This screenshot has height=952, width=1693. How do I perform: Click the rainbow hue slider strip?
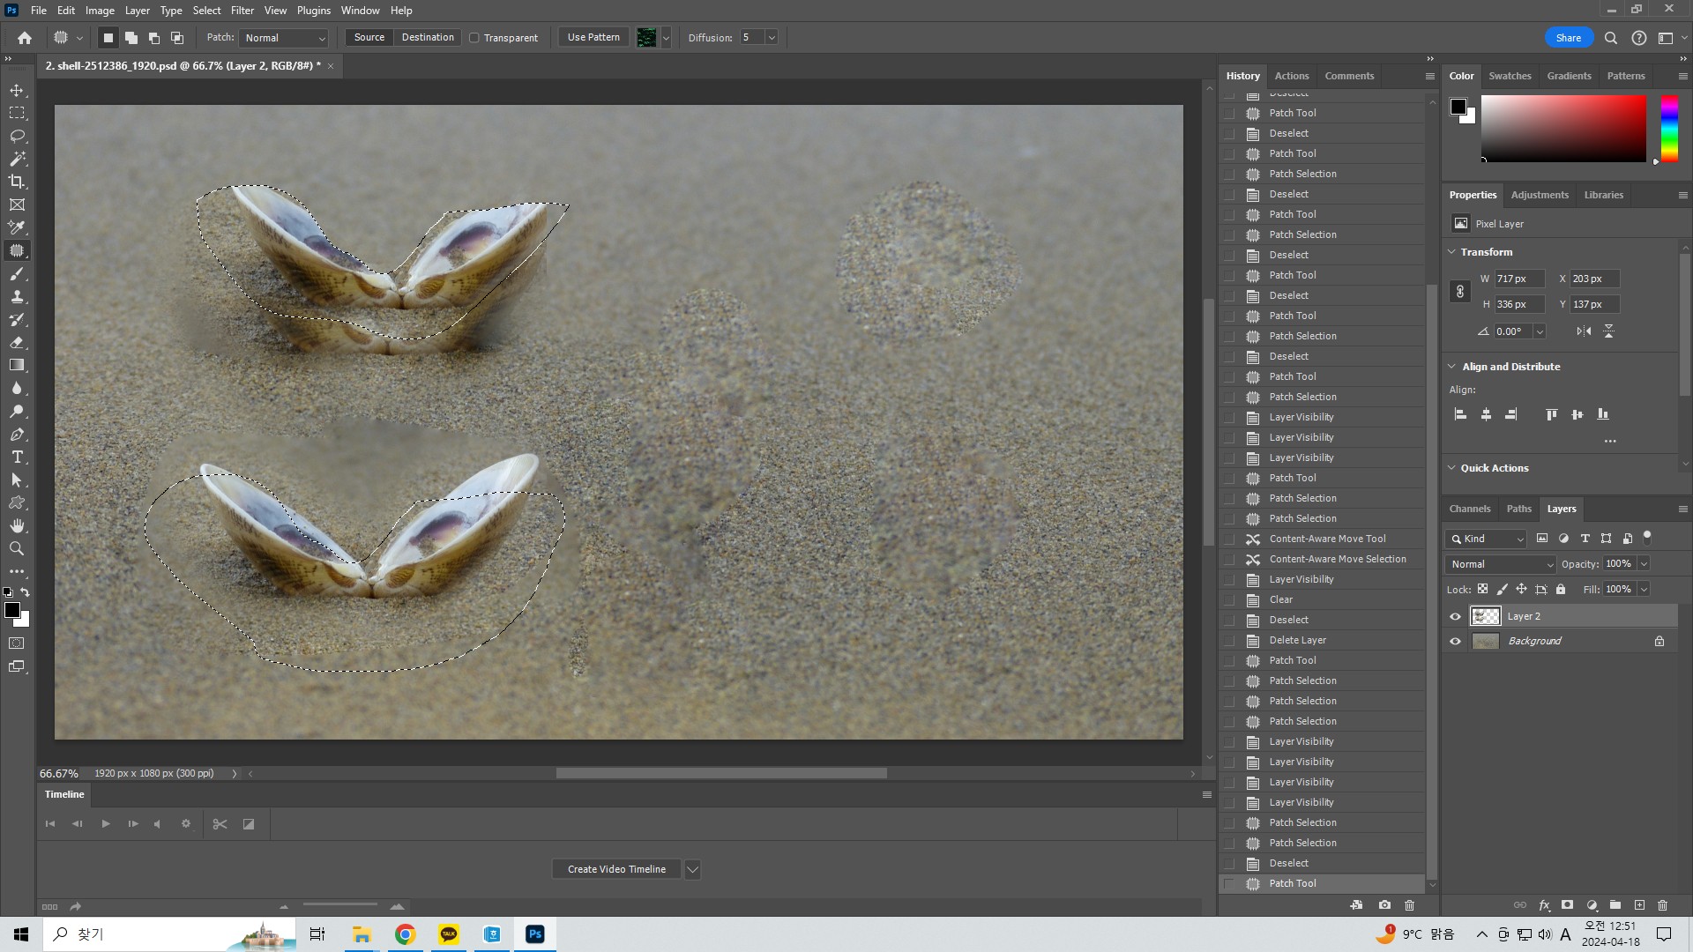[x=1669, y=129]
